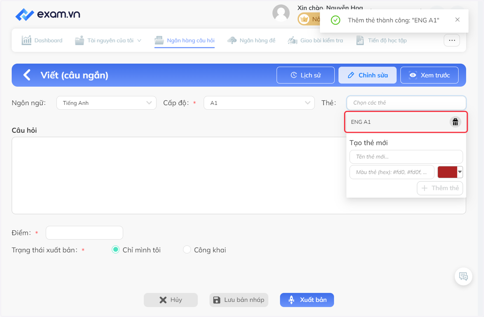Open Lịch sử history view
The image size is (484, 317).
pos(306,75)
